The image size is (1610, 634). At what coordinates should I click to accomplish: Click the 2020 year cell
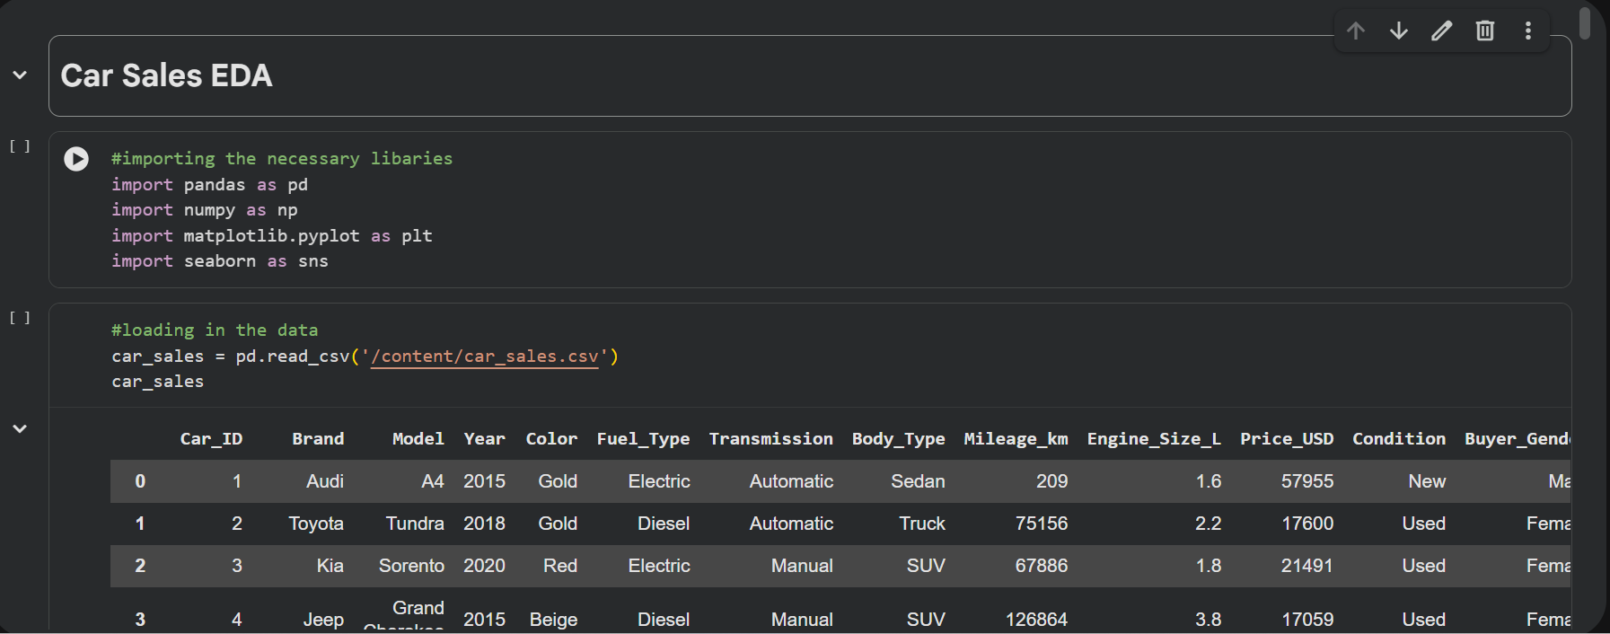point(485,566)
